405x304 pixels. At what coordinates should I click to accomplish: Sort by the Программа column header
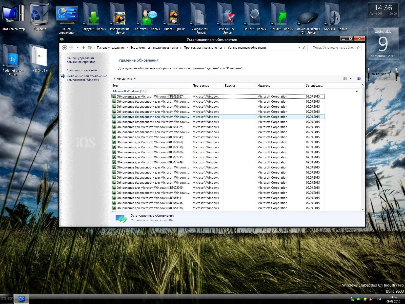pos(207,86)
